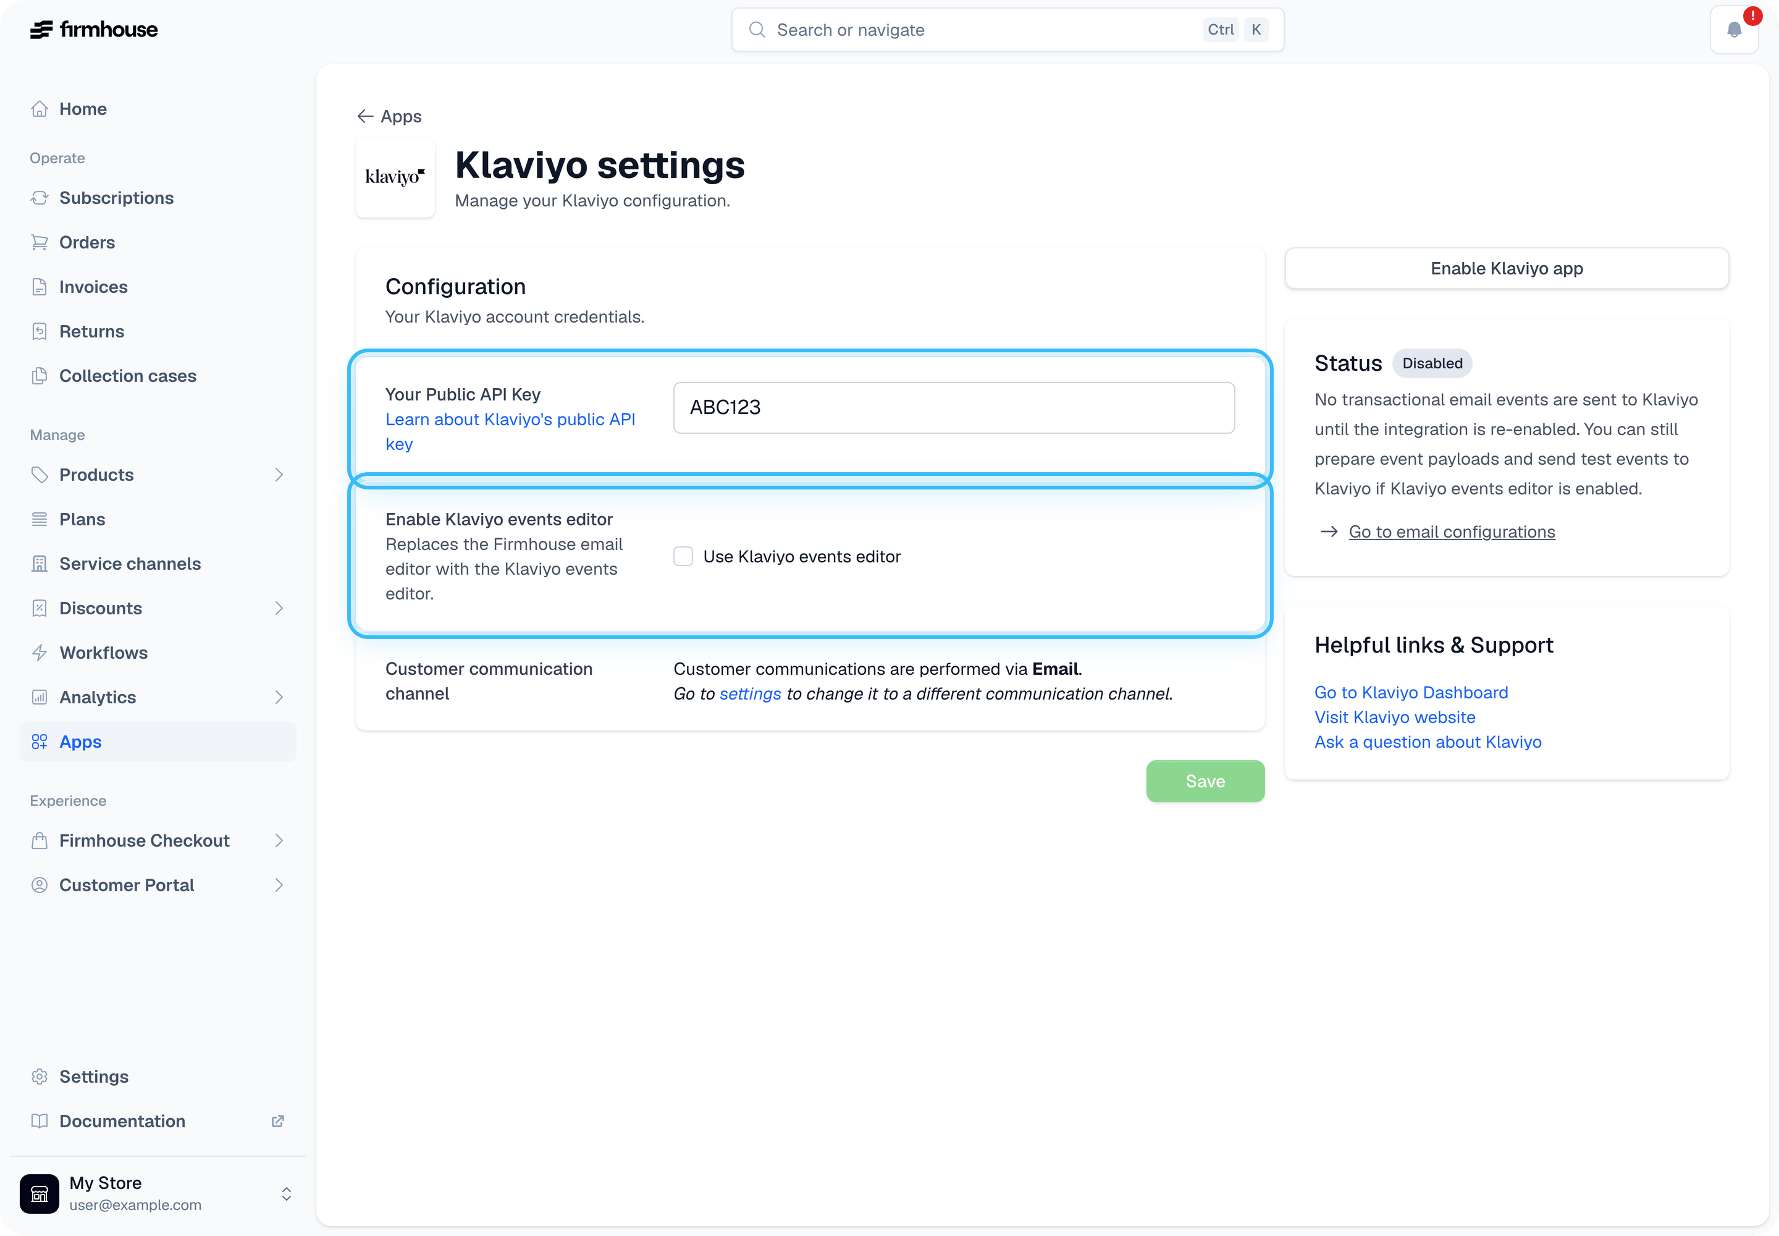The height and width of the screenshot is (1236, 1779).
Task: Click the Discounts percent icon
Action: click(40, 609)
